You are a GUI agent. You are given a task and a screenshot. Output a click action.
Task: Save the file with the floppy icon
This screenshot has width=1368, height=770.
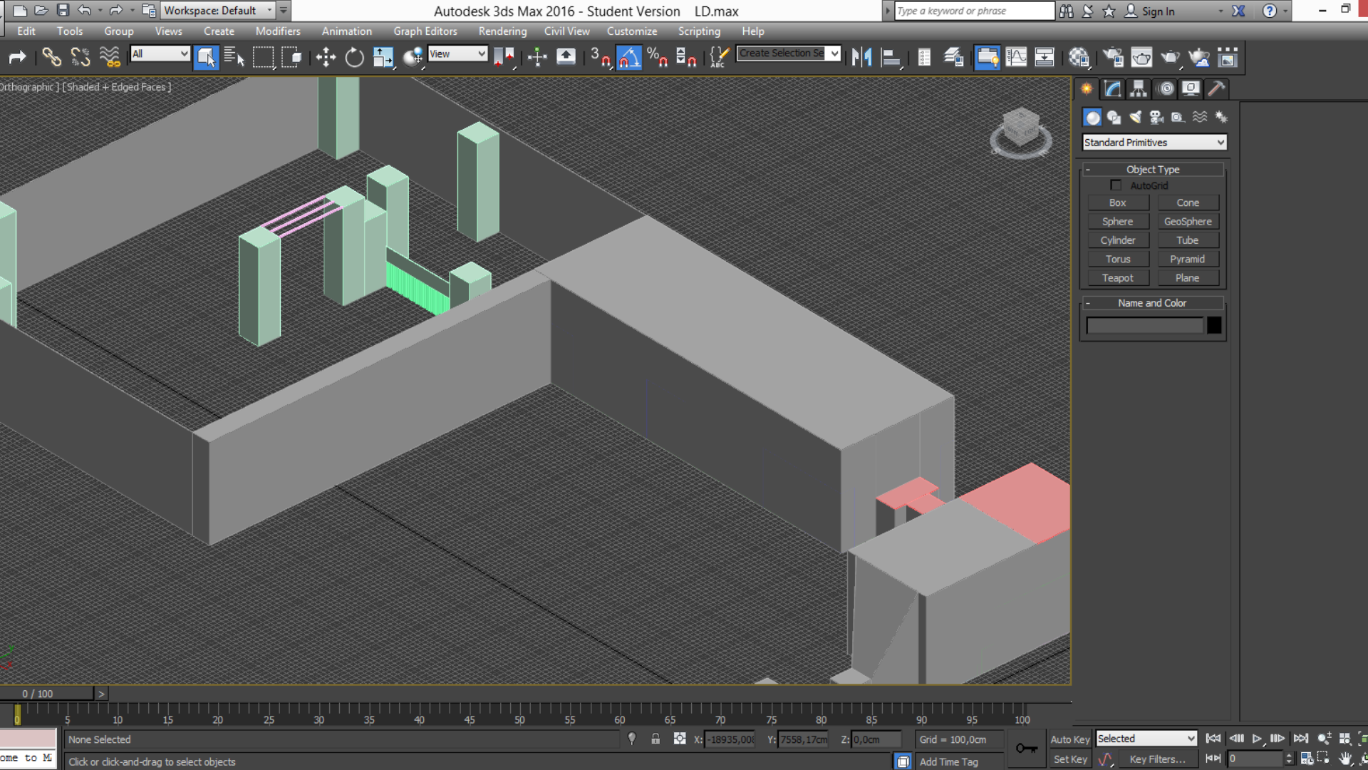pyautogui.click(x=63, y=11)
